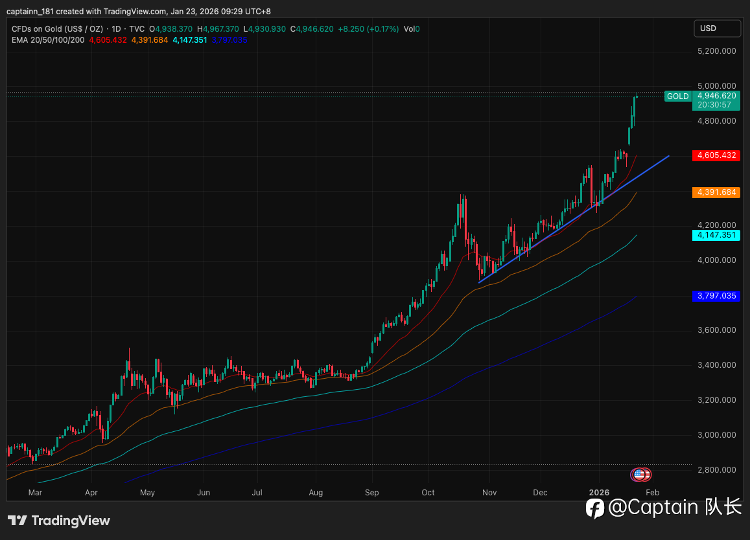Click the 5,200.000 price axis label

point(716,51)
